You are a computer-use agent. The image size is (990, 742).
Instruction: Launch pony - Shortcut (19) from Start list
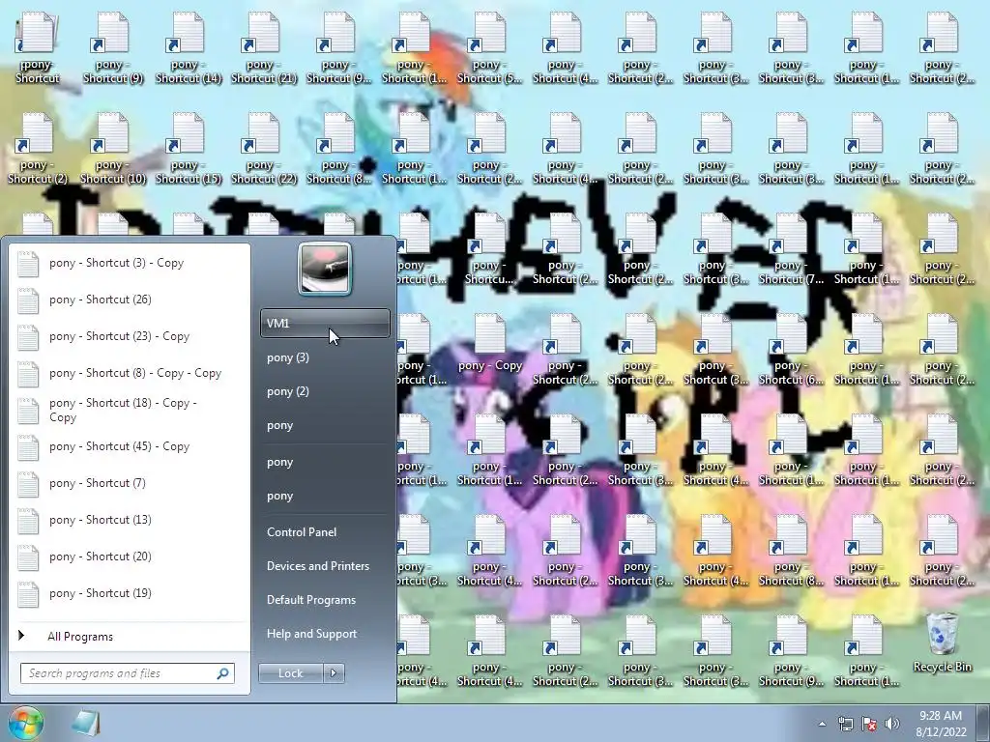(130, 593)
